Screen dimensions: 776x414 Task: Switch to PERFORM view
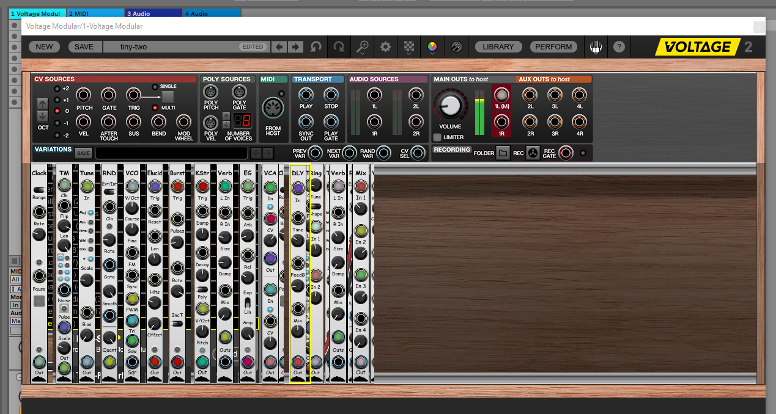(553, 46)
